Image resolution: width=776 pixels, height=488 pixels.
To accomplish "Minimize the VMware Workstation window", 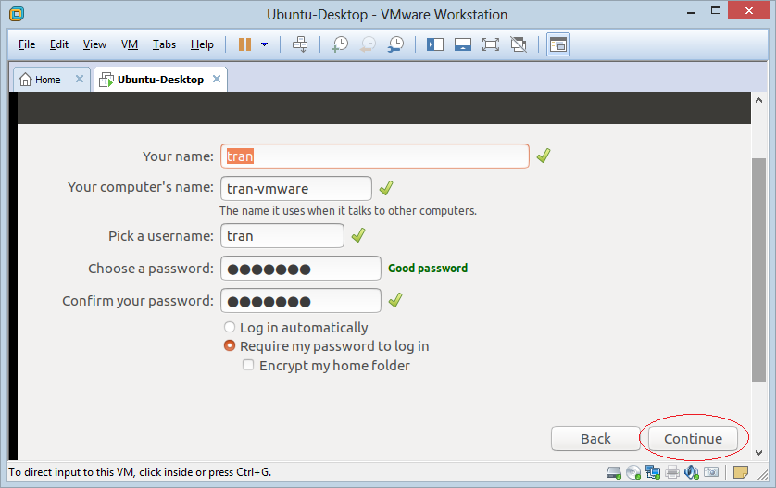I will point(691,11).
